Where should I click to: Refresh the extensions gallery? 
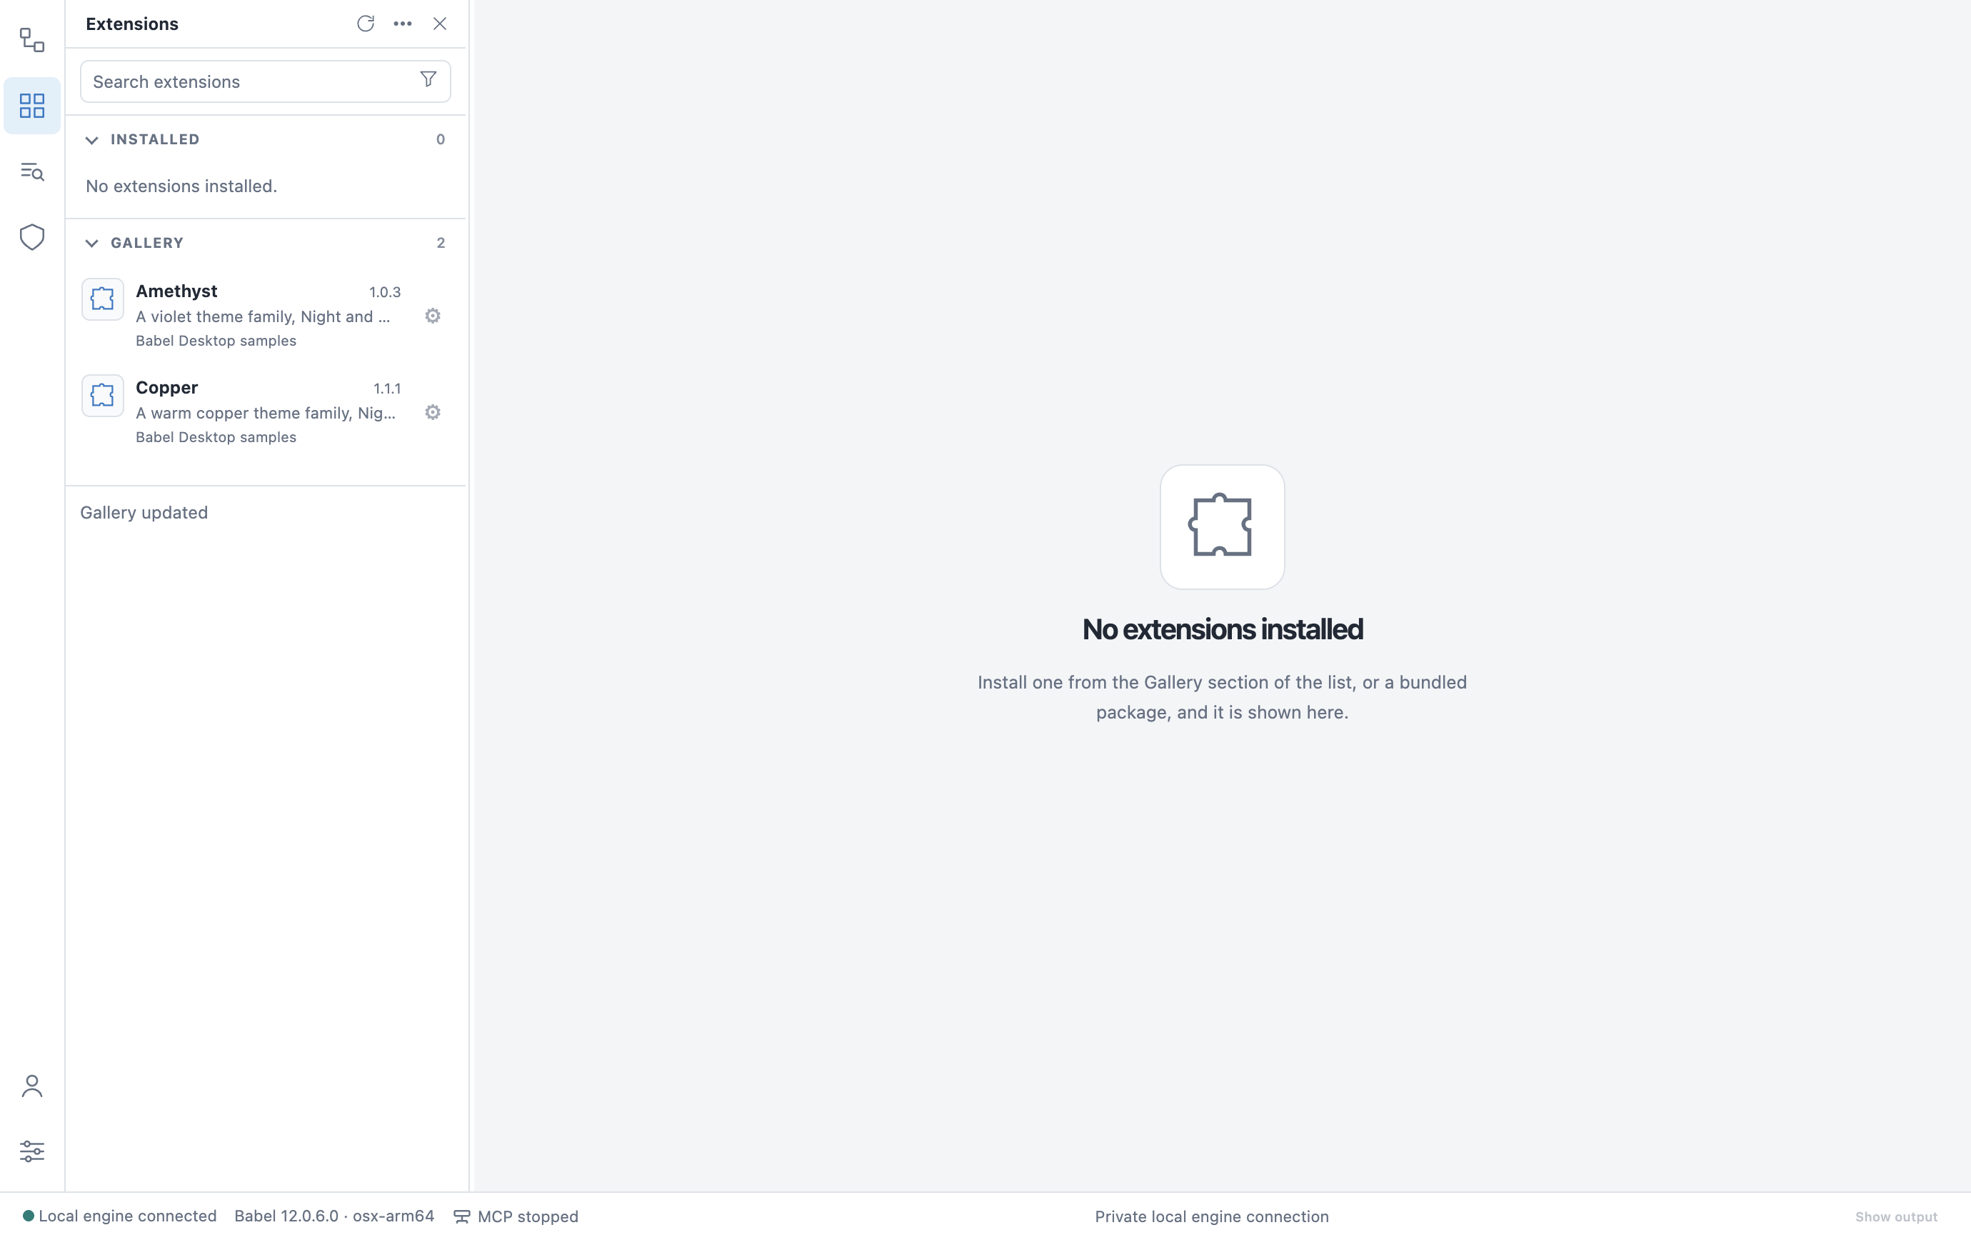tap(365, 24)
